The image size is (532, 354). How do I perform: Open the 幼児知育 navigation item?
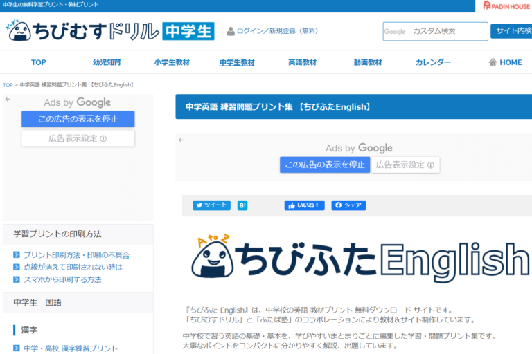pos(107,62)
